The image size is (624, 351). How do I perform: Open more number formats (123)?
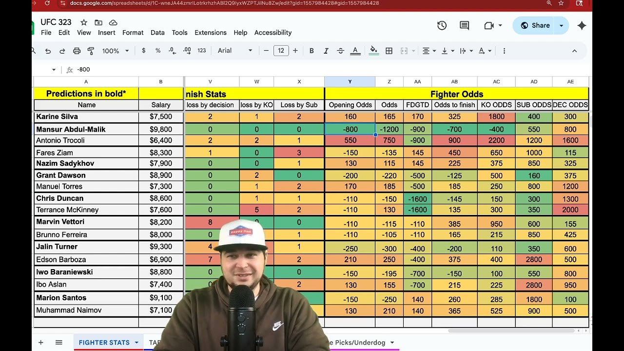(x=202, y=51)
